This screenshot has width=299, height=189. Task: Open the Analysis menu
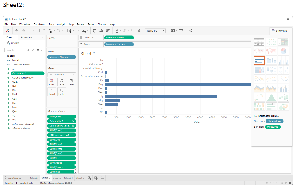(x=61, y=24)
